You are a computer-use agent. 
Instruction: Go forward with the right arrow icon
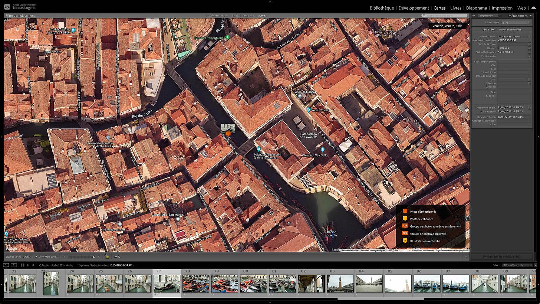click(33, 265)
